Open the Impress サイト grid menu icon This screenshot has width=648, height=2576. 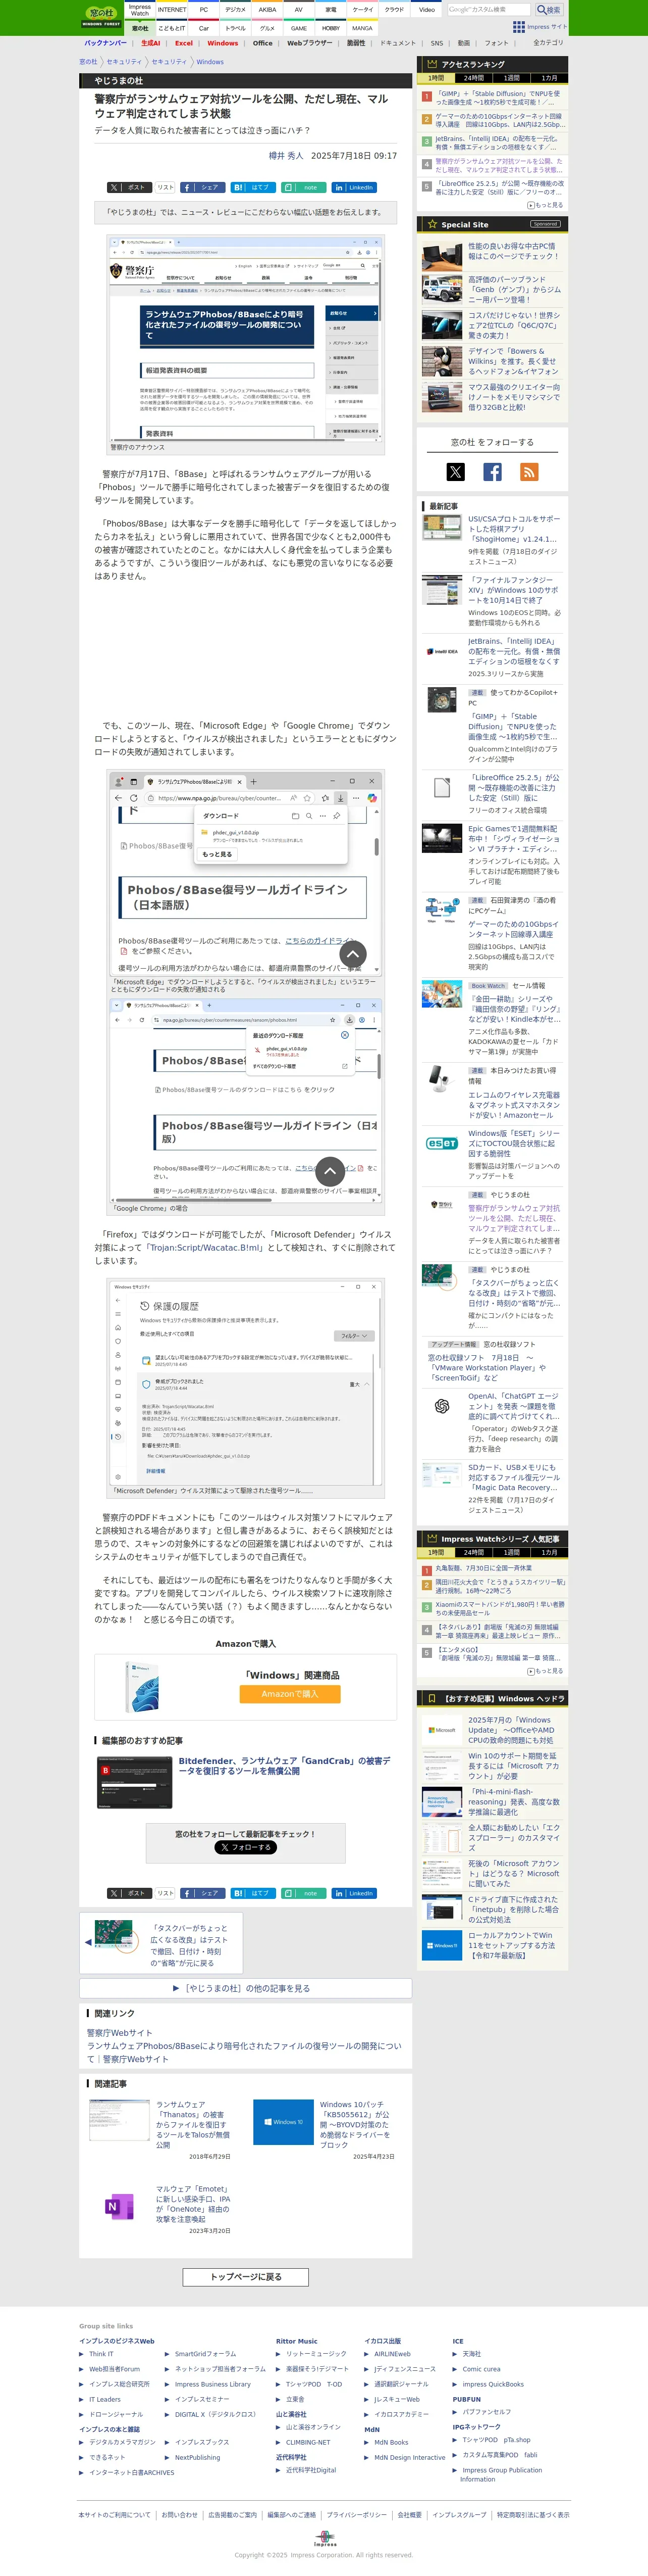(x=518, y=26)
